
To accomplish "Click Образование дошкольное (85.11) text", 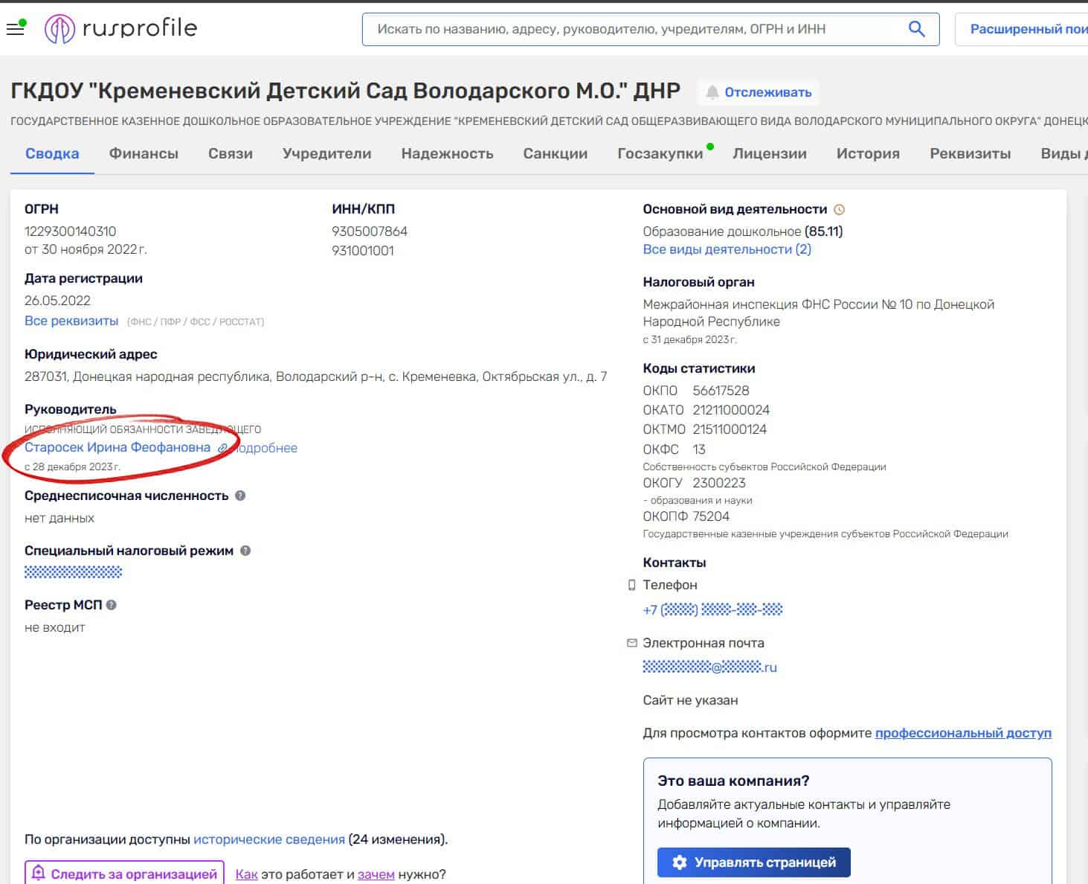I will pyautogui.click(x=743, y=231).
